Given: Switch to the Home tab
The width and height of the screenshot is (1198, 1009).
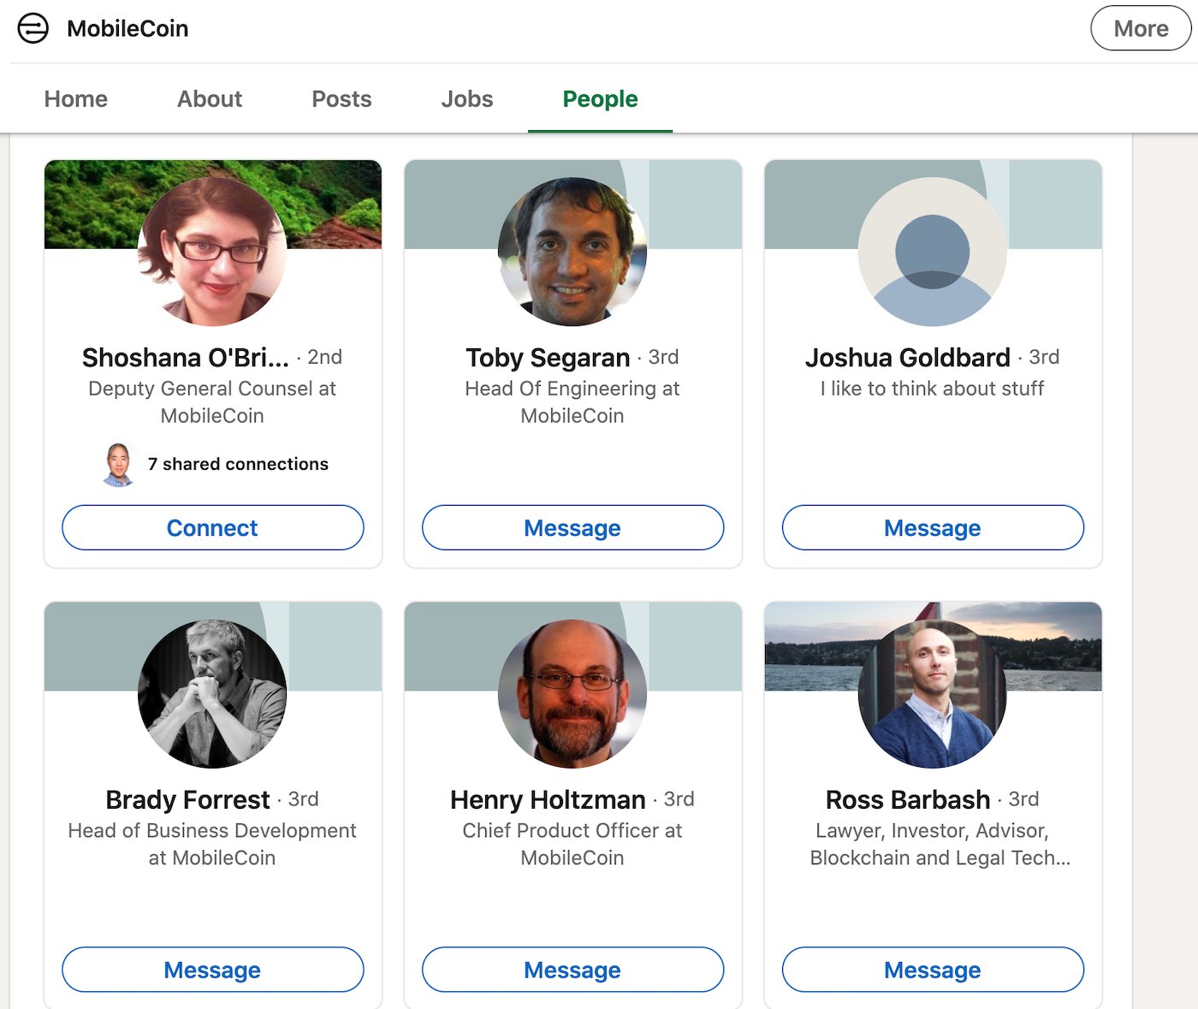Looking at the screenshot, I should point(76,99).
